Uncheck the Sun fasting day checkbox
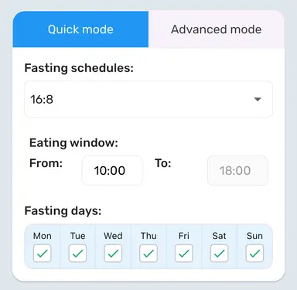Image resolution: width=297 pixels, height=290 pixels. (x=254, y=254)
